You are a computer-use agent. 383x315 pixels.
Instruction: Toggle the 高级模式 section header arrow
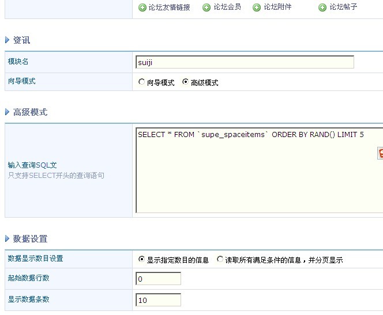[x=7, y=112]
